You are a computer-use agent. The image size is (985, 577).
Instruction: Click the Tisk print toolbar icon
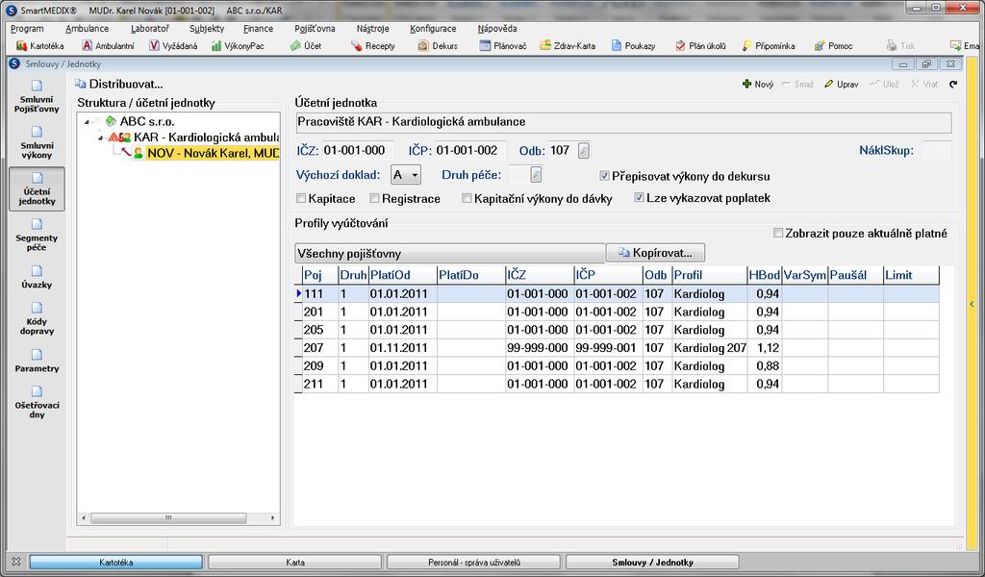900,46
